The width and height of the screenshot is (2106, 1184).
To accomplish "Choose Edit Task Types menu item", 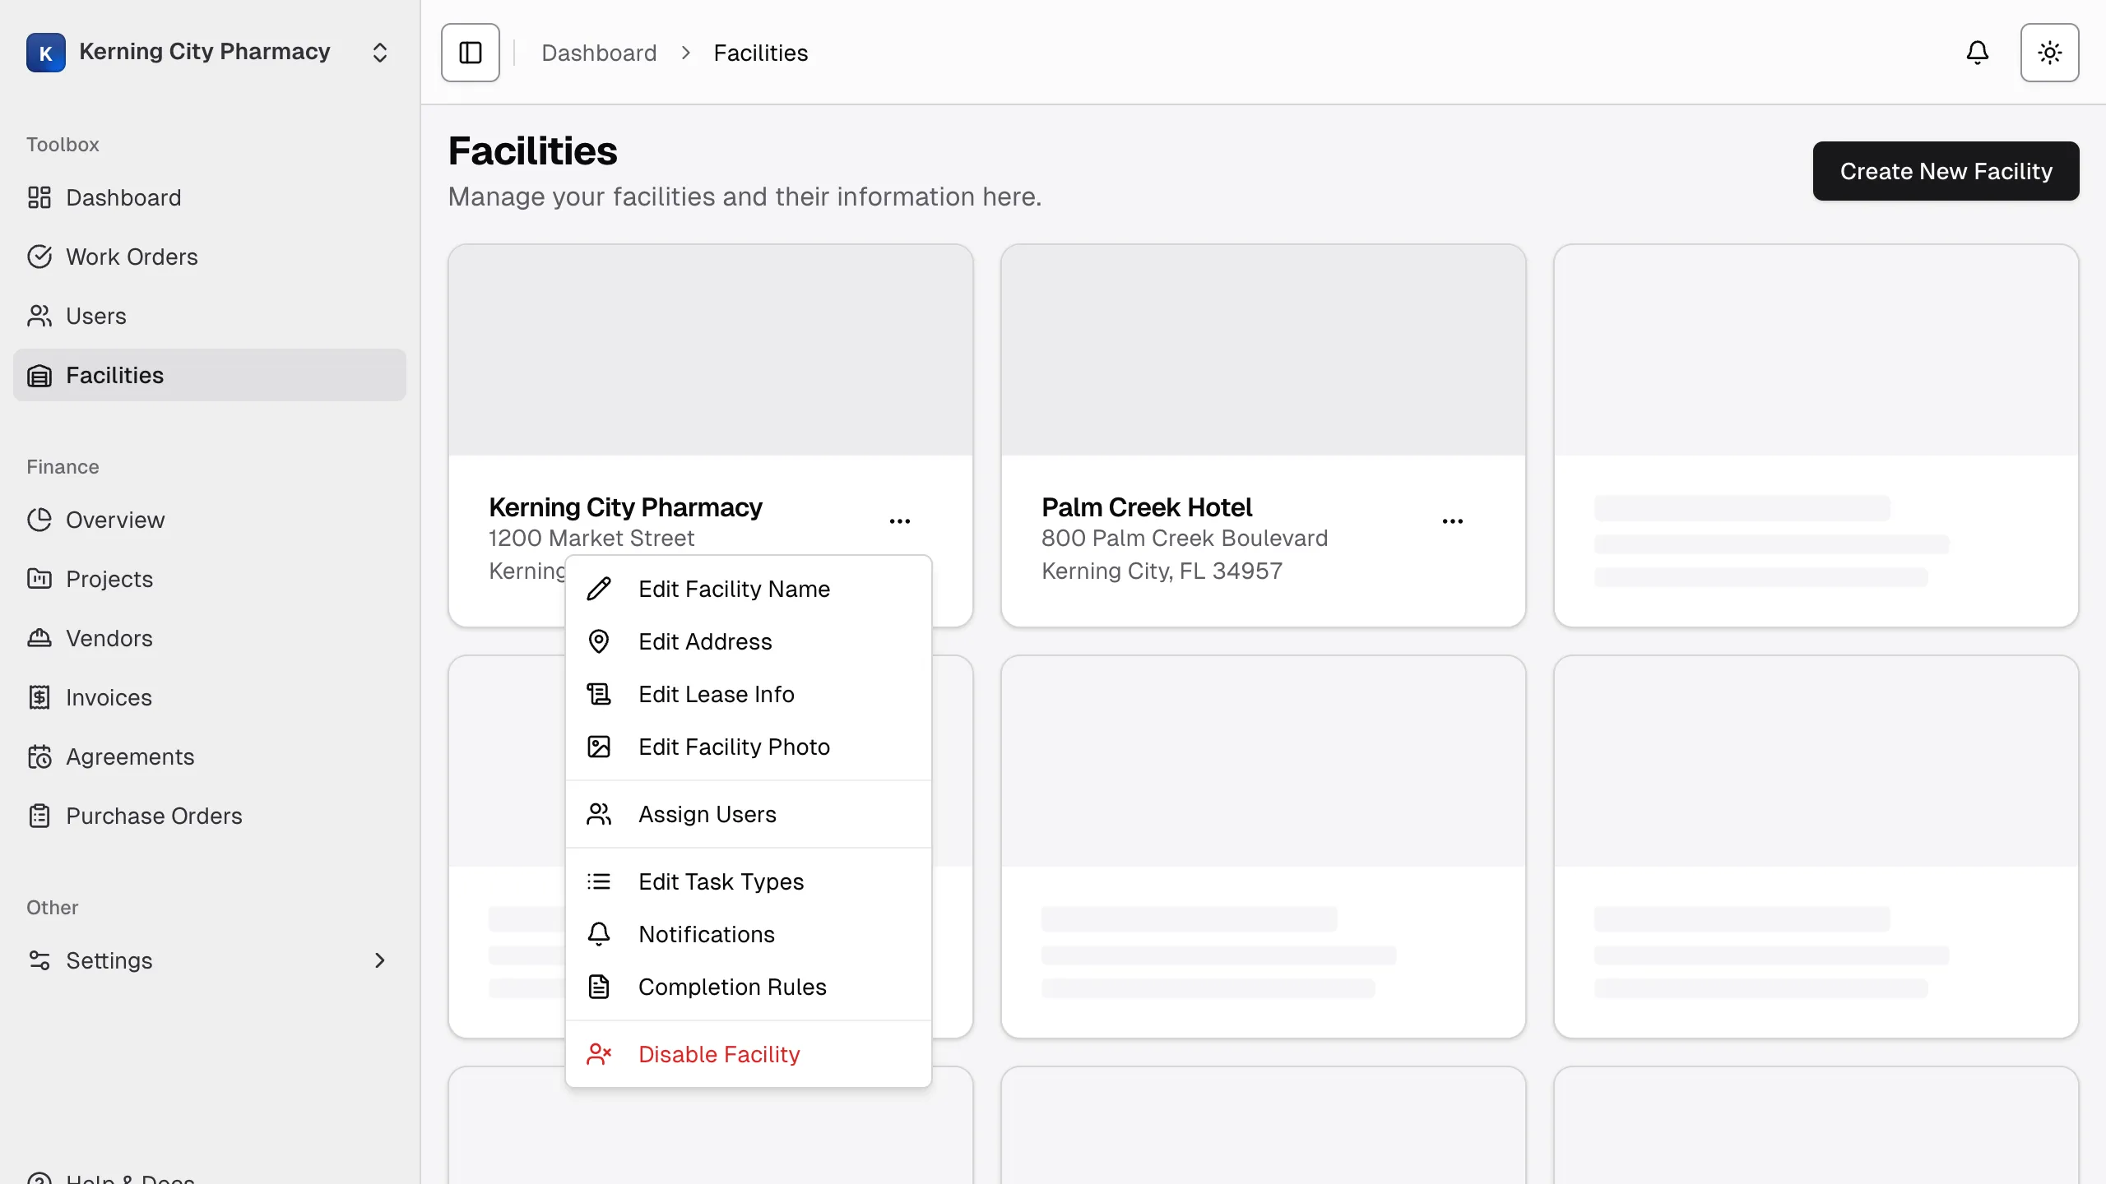I will click(749, 881).
